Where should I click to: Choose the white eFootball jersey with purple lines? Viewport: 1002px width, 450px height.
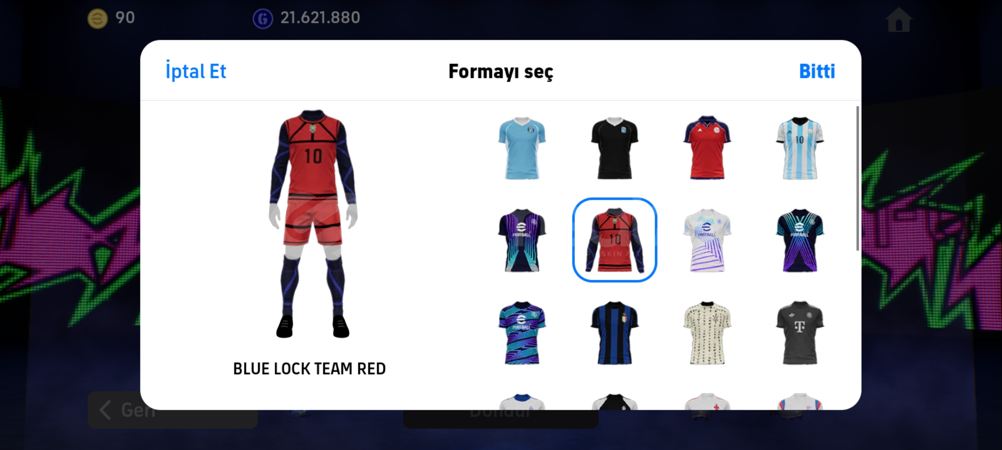tap(707, 240)
